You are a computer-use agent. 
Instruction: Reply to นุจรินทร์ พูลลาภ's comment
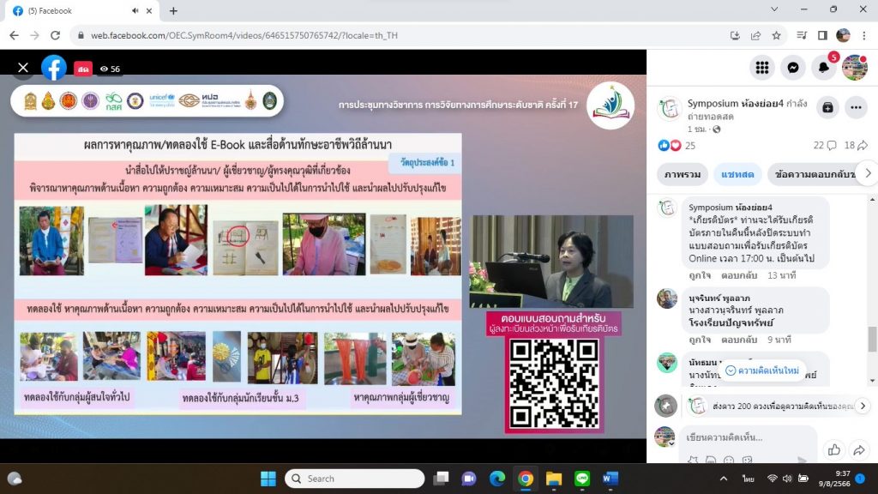[739, 340]
